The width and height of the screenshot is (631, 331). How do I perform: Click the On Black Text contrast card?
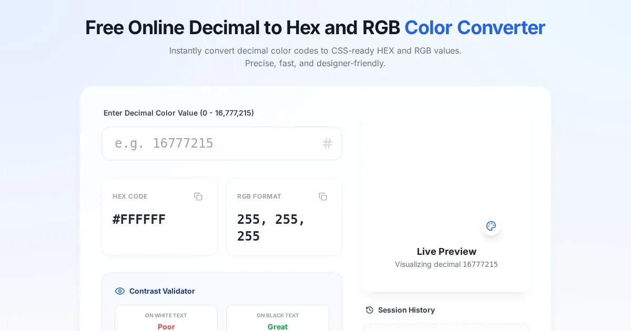(x=278, y=318)
